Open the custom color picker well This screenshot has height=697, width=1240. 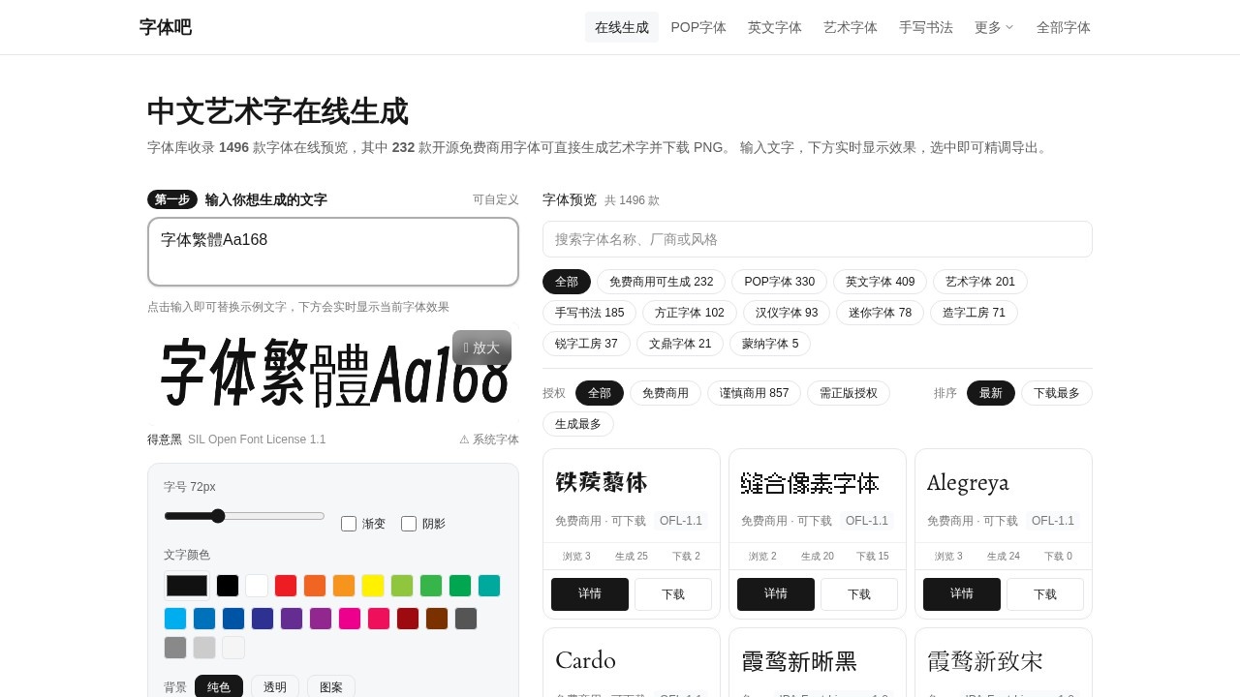(x=187, y=586)
